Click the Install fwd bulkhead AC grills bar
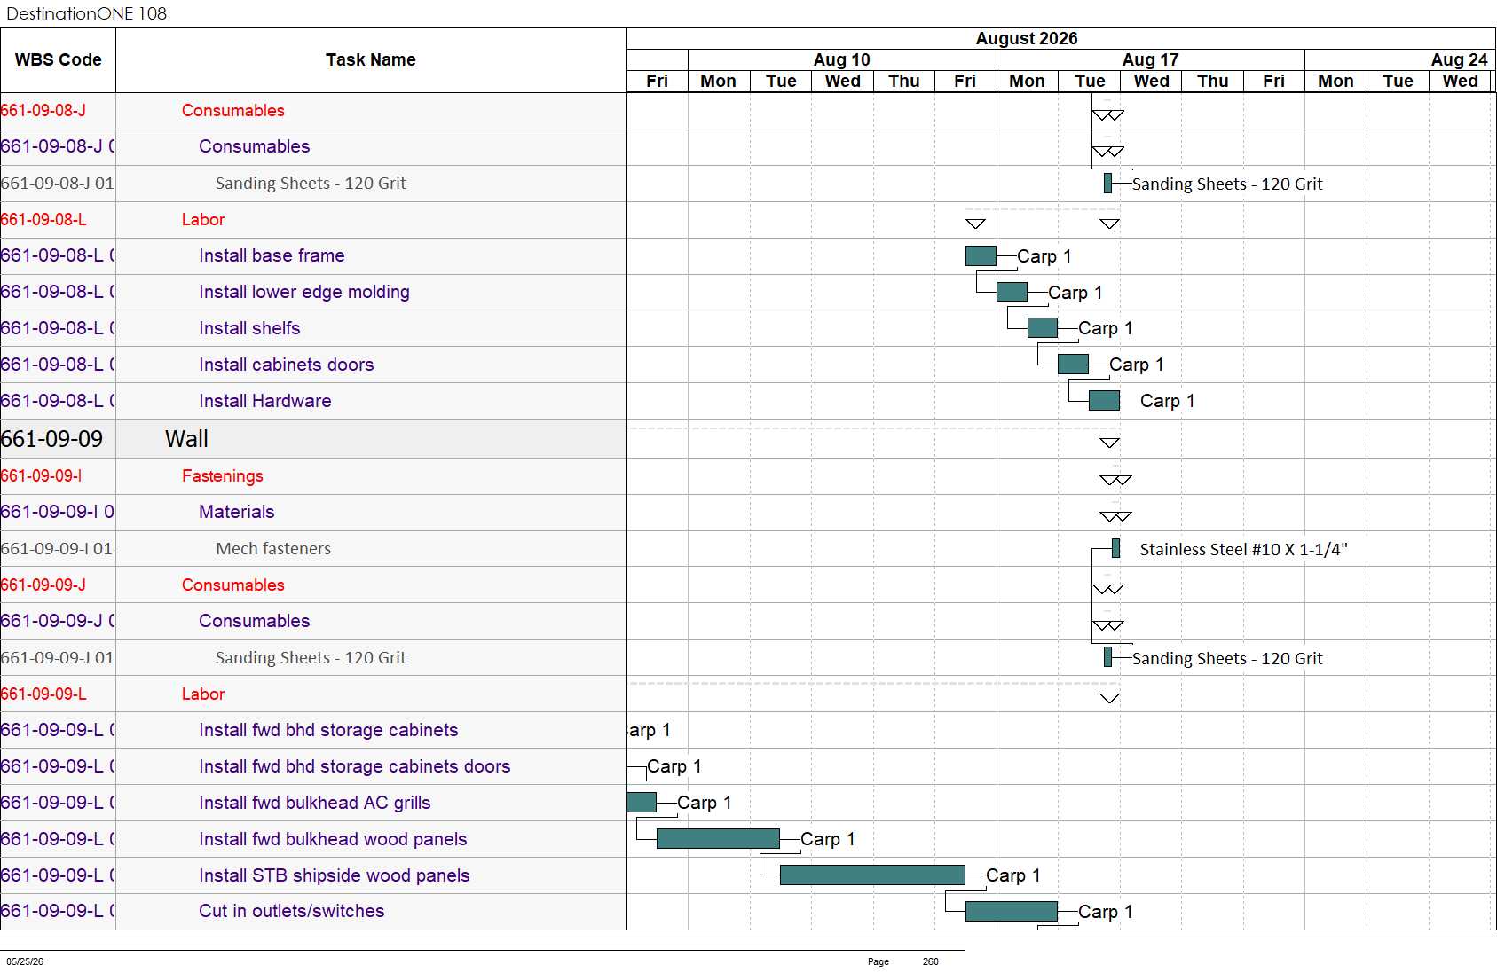 [x=642, y=803]
